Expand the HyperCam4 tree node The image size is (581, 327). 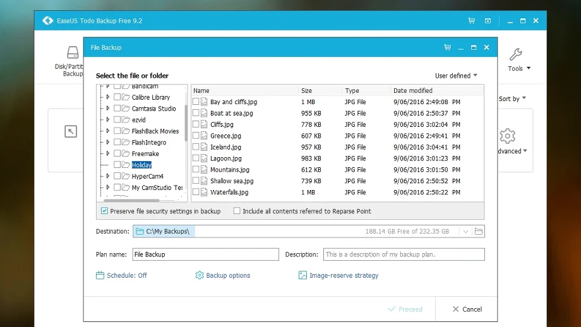click(108, 176)
